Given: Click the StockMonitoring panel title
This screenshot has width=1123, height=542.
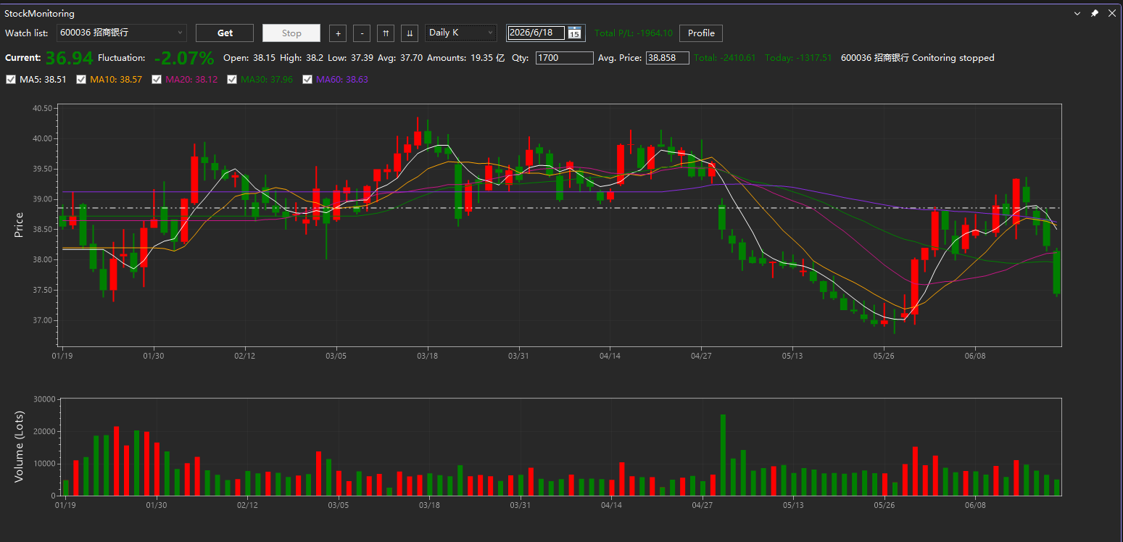Looking at the screenshot, I should click(x=40, y=14).
